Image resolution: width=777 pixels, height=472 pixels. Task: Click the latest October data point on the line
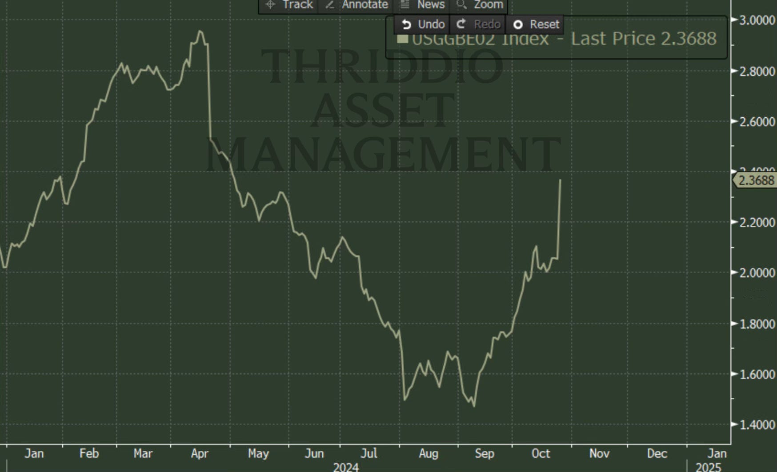tap(560, 180)
